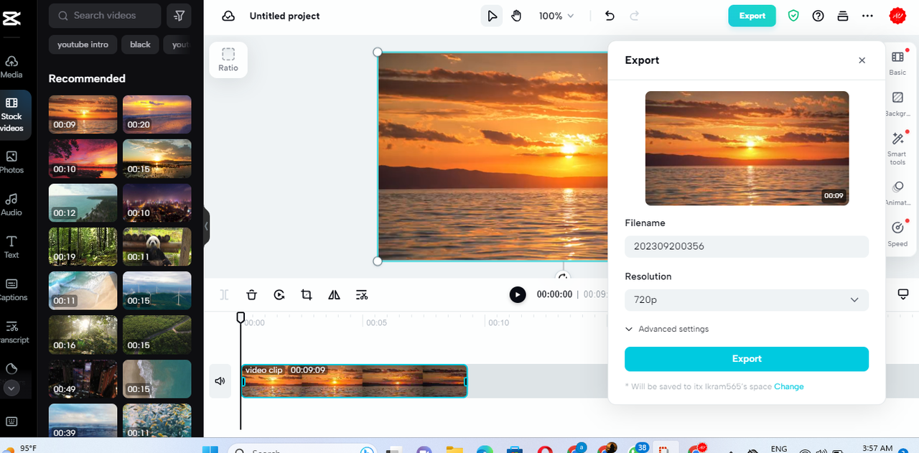The width and height of the screenshot is (919, 453).
Task: Click the timeline playhead marker
Action: coord(241,317)
